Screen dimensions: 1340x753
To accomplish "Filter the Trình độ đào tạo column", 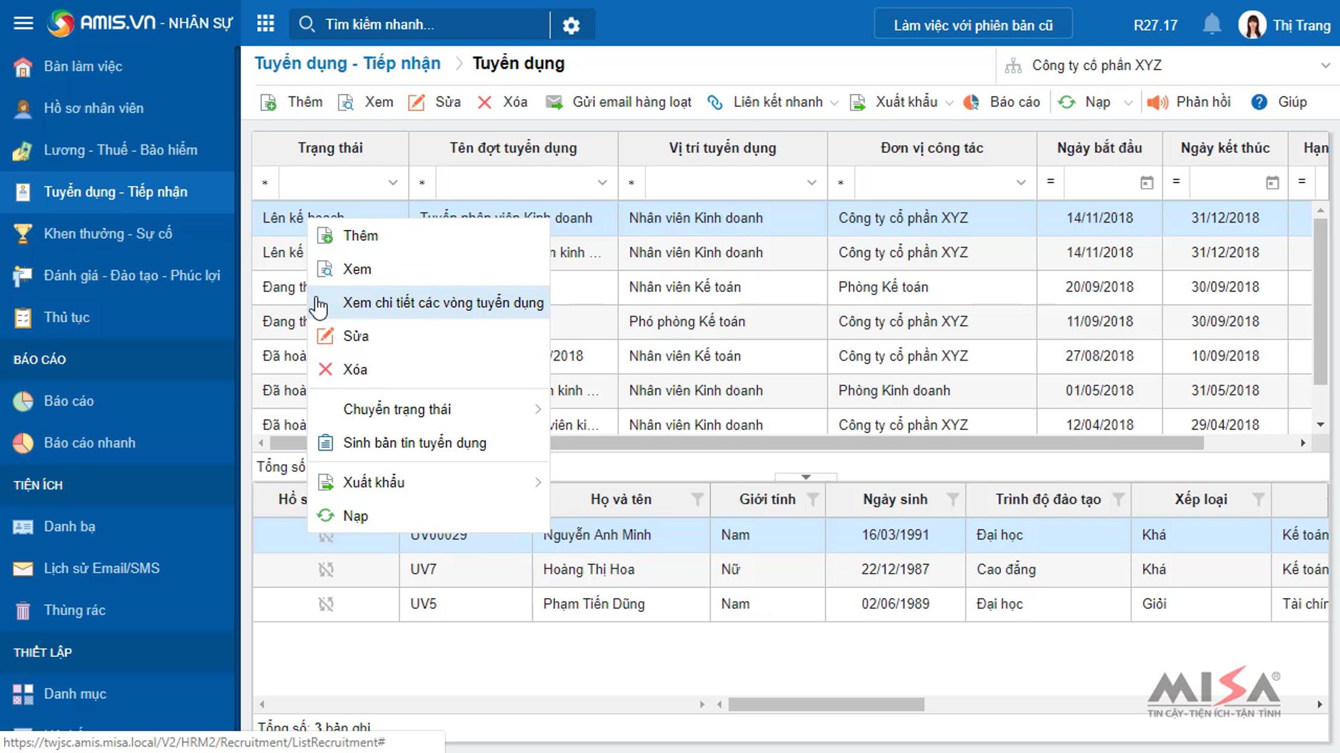I will [1118, 499].
